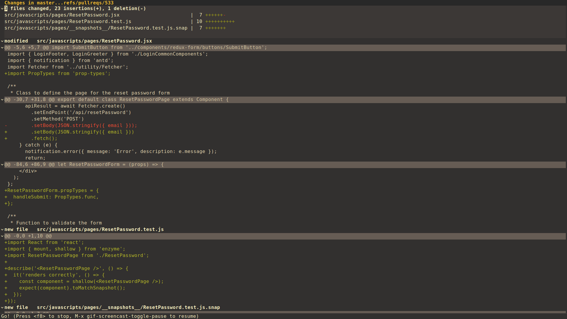Screen dimensions: 567x319
Task: Collapse the new file ResetPassword.test.js section
Action: coord(2,229)
